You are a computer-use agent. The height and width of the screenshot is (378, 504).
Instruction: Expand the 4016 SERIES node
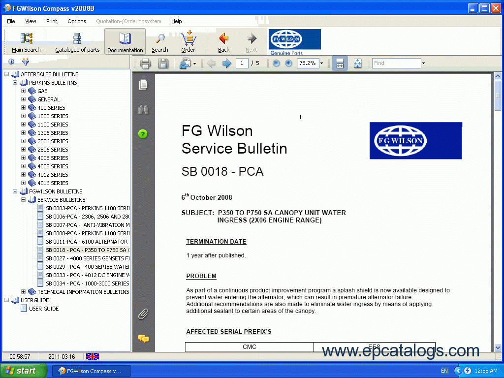(24, 183)
